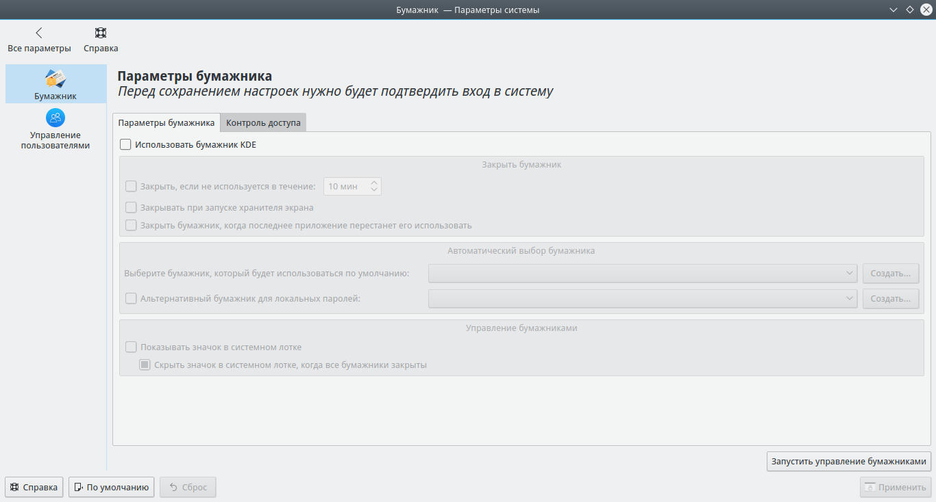Select Бумажник module in sidebar
The height and width of the screenshot is (502, 936).
(x=56, y=83)
